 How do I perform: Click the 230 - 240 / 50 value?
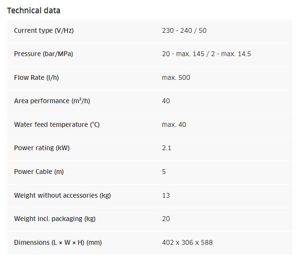tap(184, 30)
